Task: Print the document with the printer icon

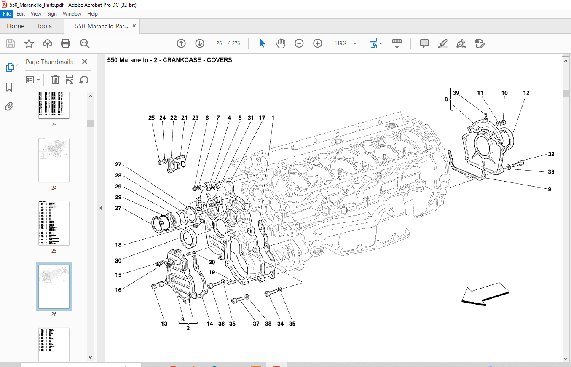Action: (66, 43)
